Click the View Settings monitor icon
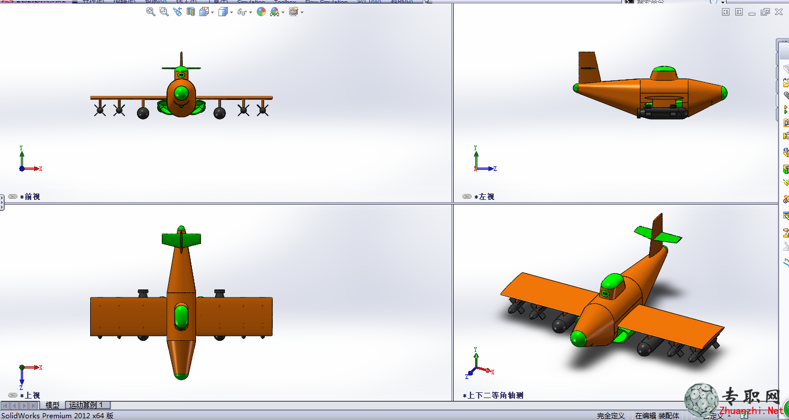The image size is (789, 420). pos(294,12)
